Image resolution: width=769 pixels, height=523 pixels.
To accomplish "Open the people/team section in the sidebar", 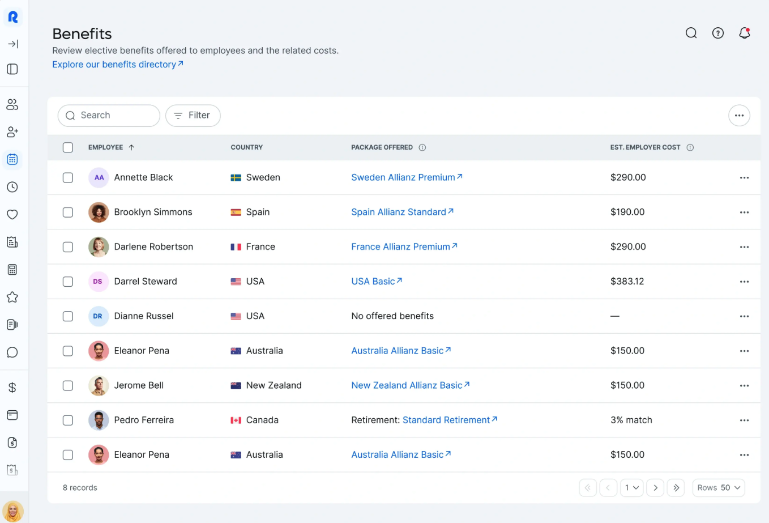I will 12,104.
